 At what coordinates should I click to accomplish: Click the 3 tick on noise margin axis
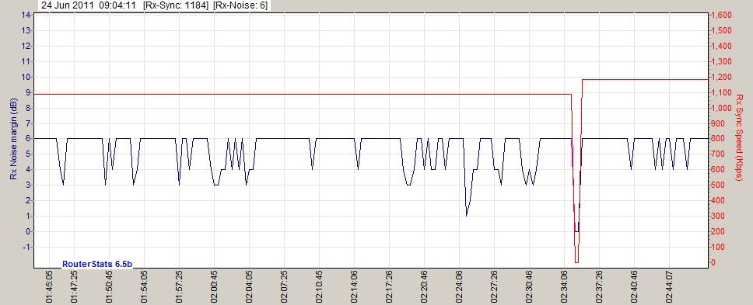point(28,185)
